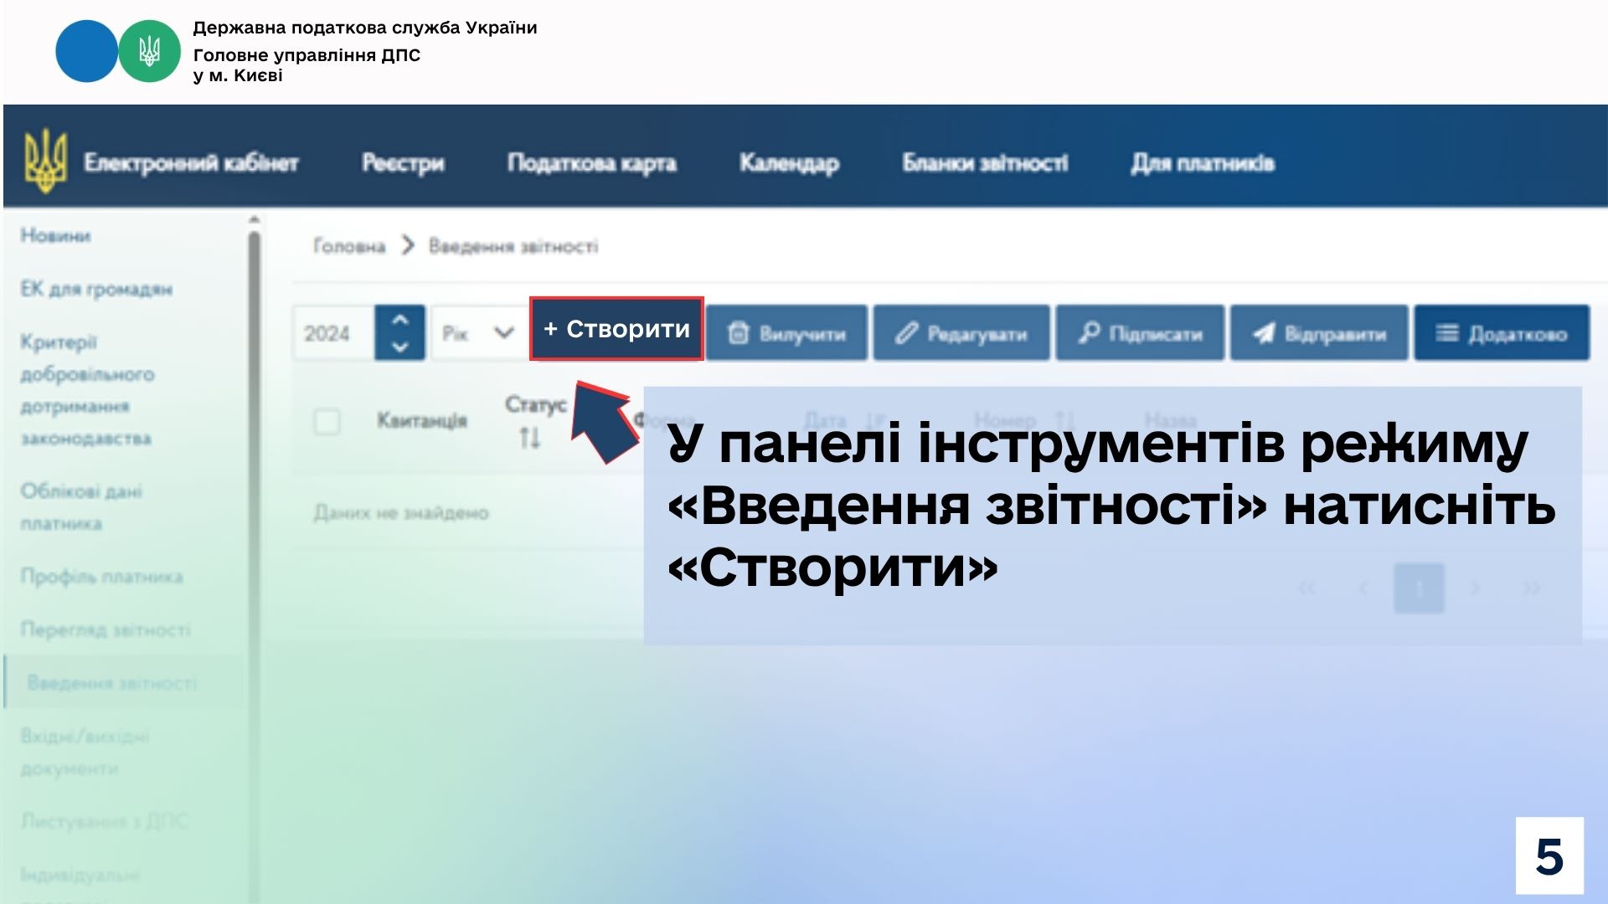Sort the table by the Дата column arrows
The height and width of the screenshot is (904, 1608).
coord(871,420)
